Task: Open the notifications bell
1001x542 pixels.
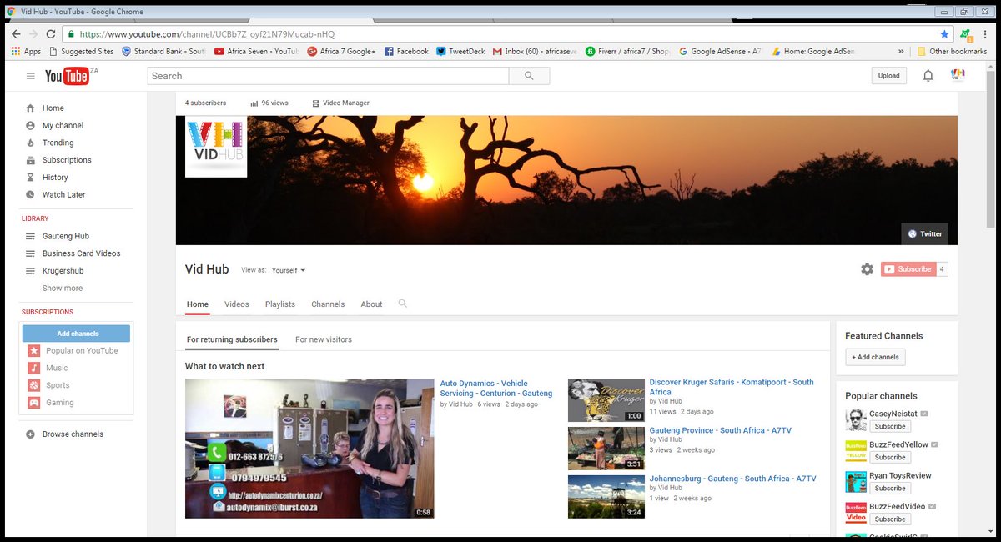Action: (x=928, y=76)
